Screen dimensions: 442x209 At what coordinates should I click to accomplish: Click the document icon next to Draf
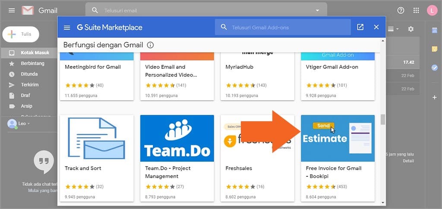12,95
